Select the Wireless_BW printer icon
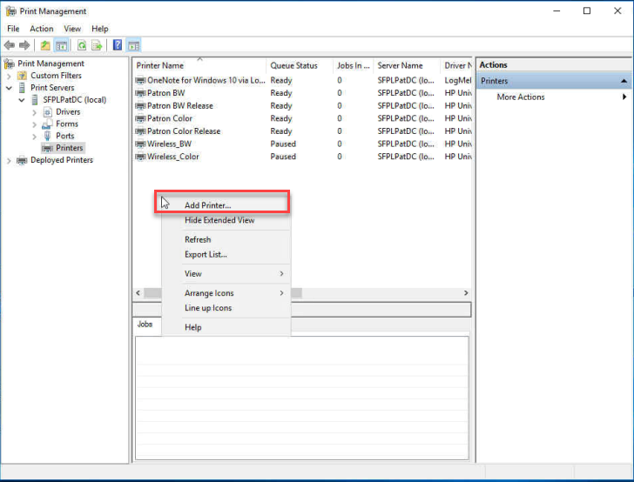This screenshot has height=482, width=634. pos(140,144)
